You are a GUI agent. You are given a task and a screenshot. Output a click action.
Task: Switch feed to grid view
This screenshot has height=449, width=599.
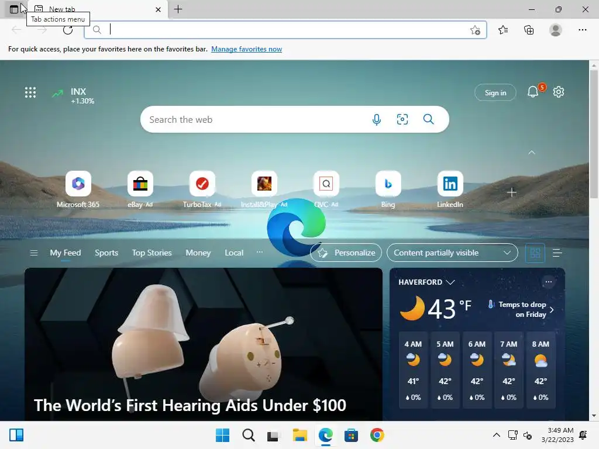[535, 253]
